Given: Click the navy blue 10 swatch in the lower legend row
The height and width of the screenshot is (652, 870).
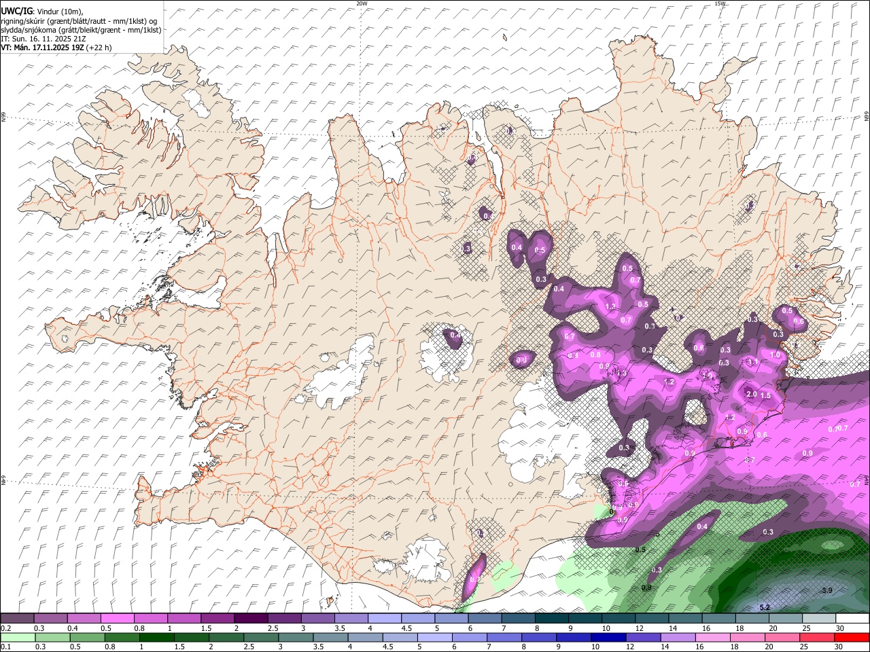Looking at the screenshot, I should tap(608, 637).
